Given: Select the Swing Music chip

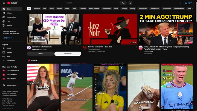Looking at the screenshot, I should [x=143, y=8].
